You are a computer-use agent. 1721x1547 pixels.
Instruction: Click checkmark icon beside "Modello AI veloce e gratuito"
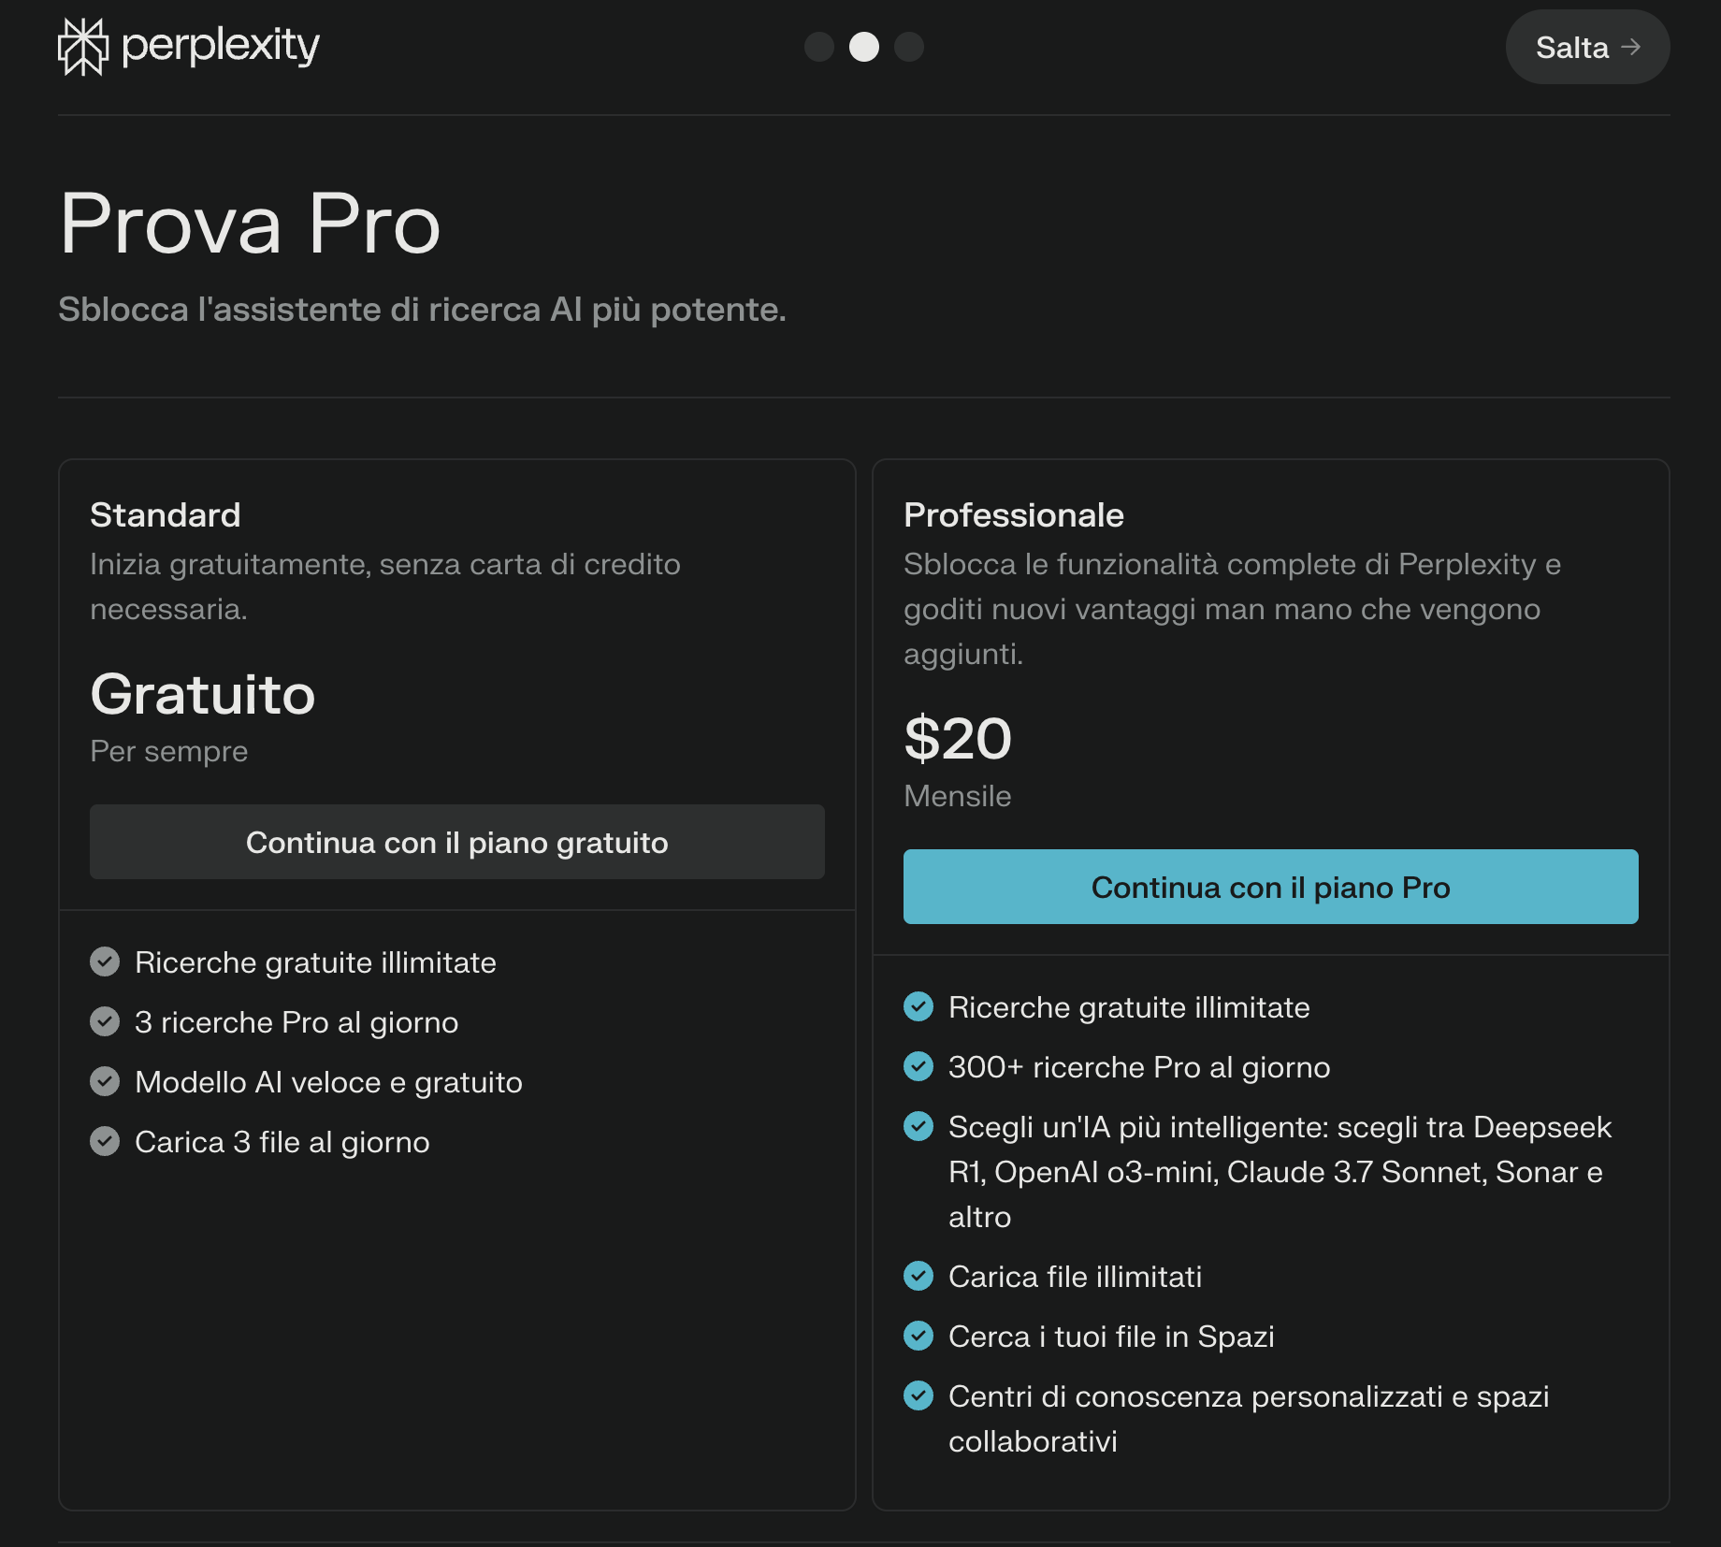coord(105,1081)
